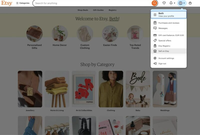
Task: Open Shop Deals link
Action: 83,10
